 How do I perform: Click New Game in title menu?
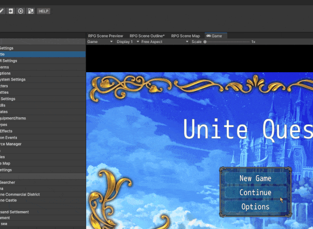[255, 178]
